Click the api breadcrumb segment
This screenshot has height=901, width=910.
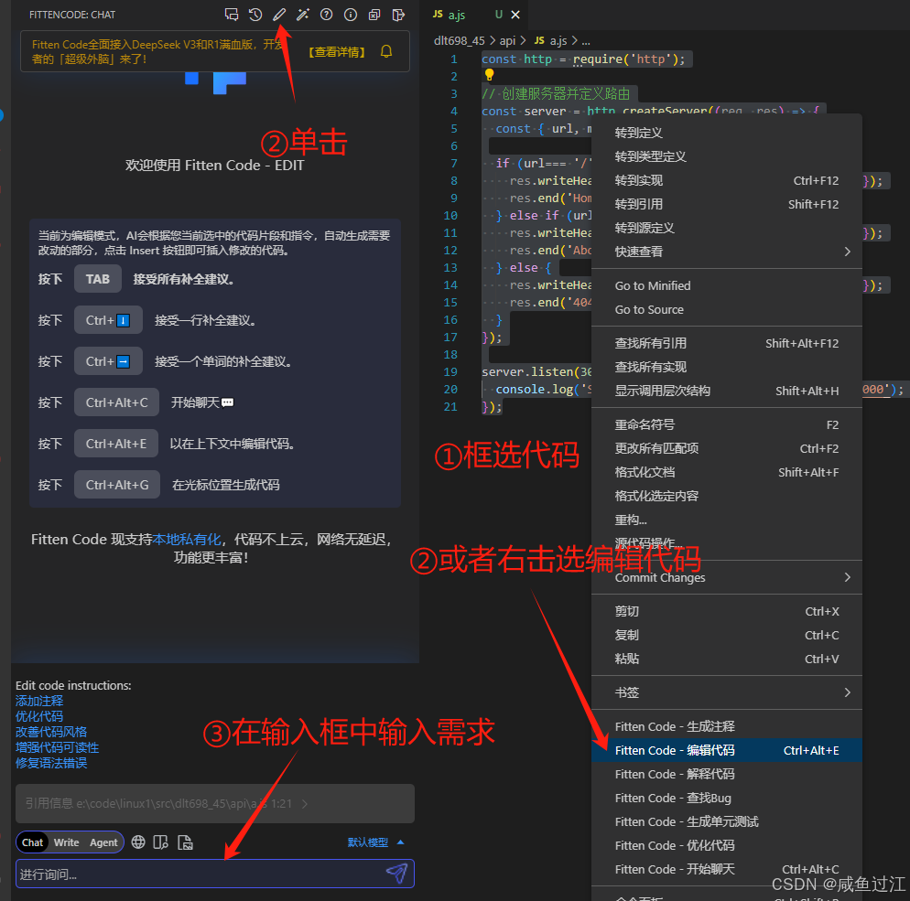click(508, 40)
